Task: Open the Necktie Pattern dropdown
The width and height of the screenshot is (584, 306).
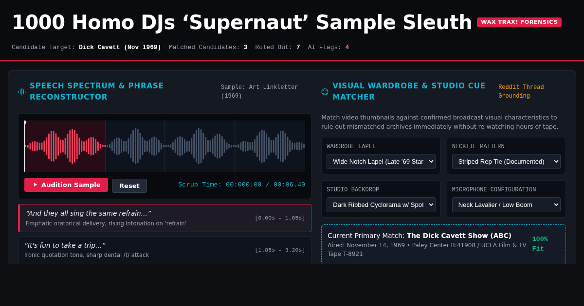Action: click(x=506, y=161)
